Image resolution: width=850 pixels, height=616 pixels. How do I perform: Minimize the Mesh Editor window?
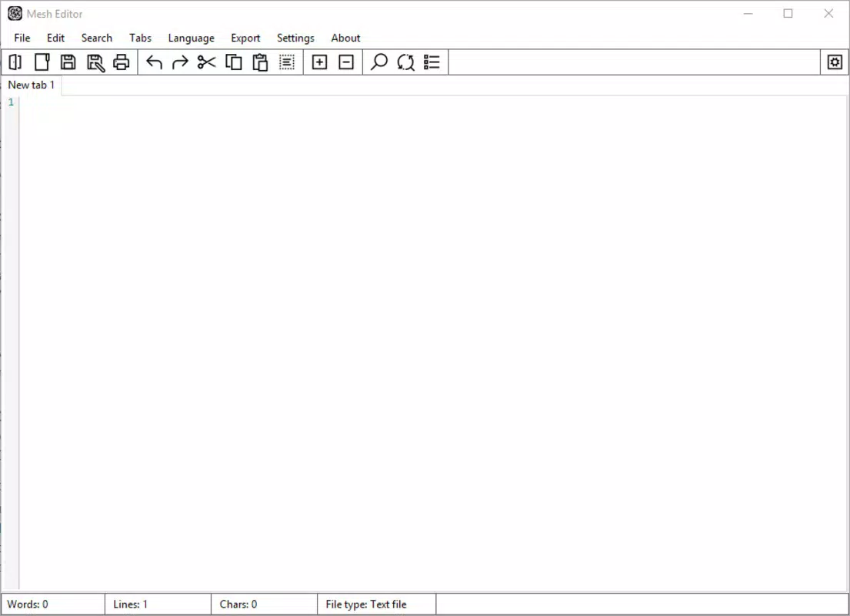pos(748,14)
